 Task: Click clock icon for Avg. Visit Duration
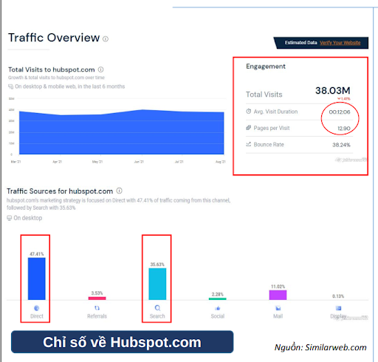click(249, 112)
